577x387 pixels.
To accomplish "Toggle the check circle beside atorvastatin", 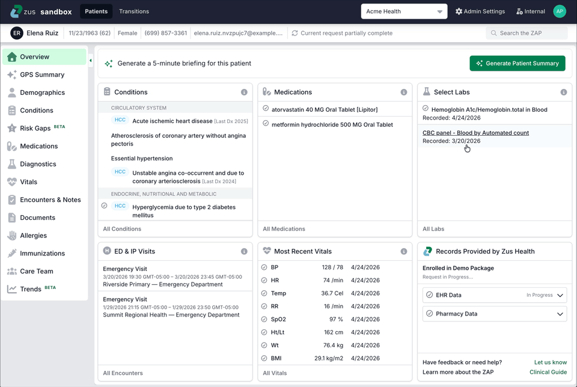I will pos(266,108).
